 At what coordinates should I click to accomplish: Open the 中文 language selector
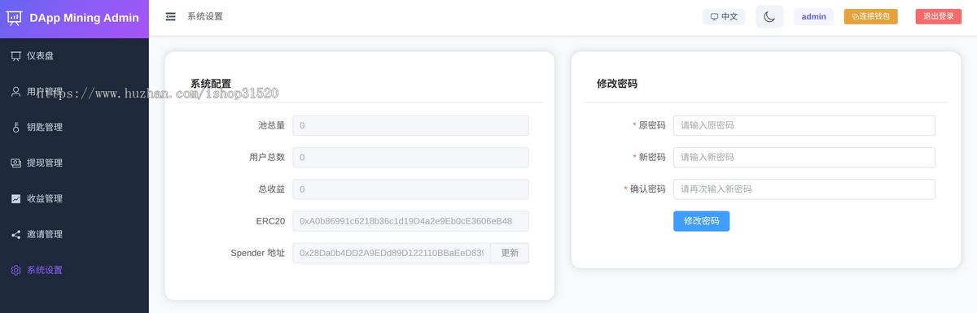coord(724,16)
